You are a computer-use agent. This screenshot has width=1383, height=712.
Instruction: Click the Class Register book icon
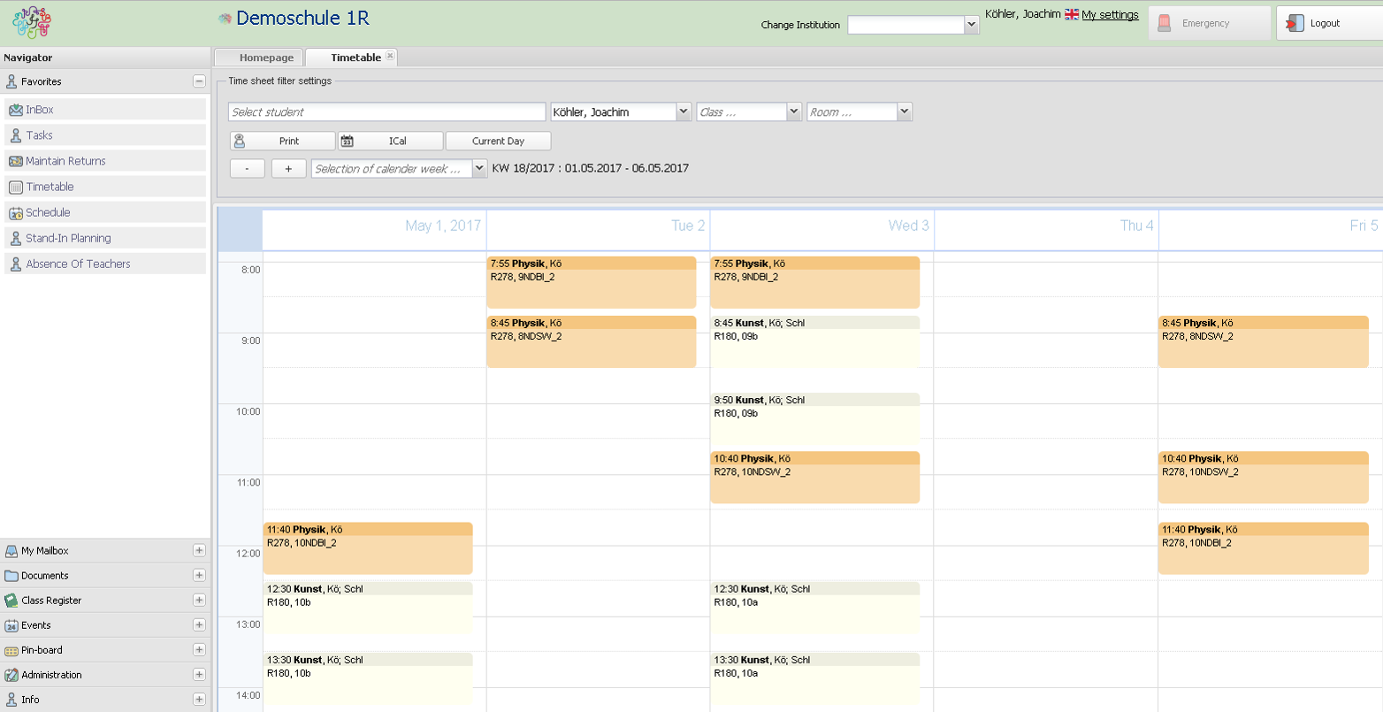coord(11,601)
